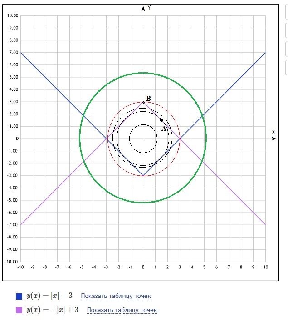288x322 pixels.
Task: Open point table link for y(x)=−|x|+3
Action: click(x=122, y=310)
